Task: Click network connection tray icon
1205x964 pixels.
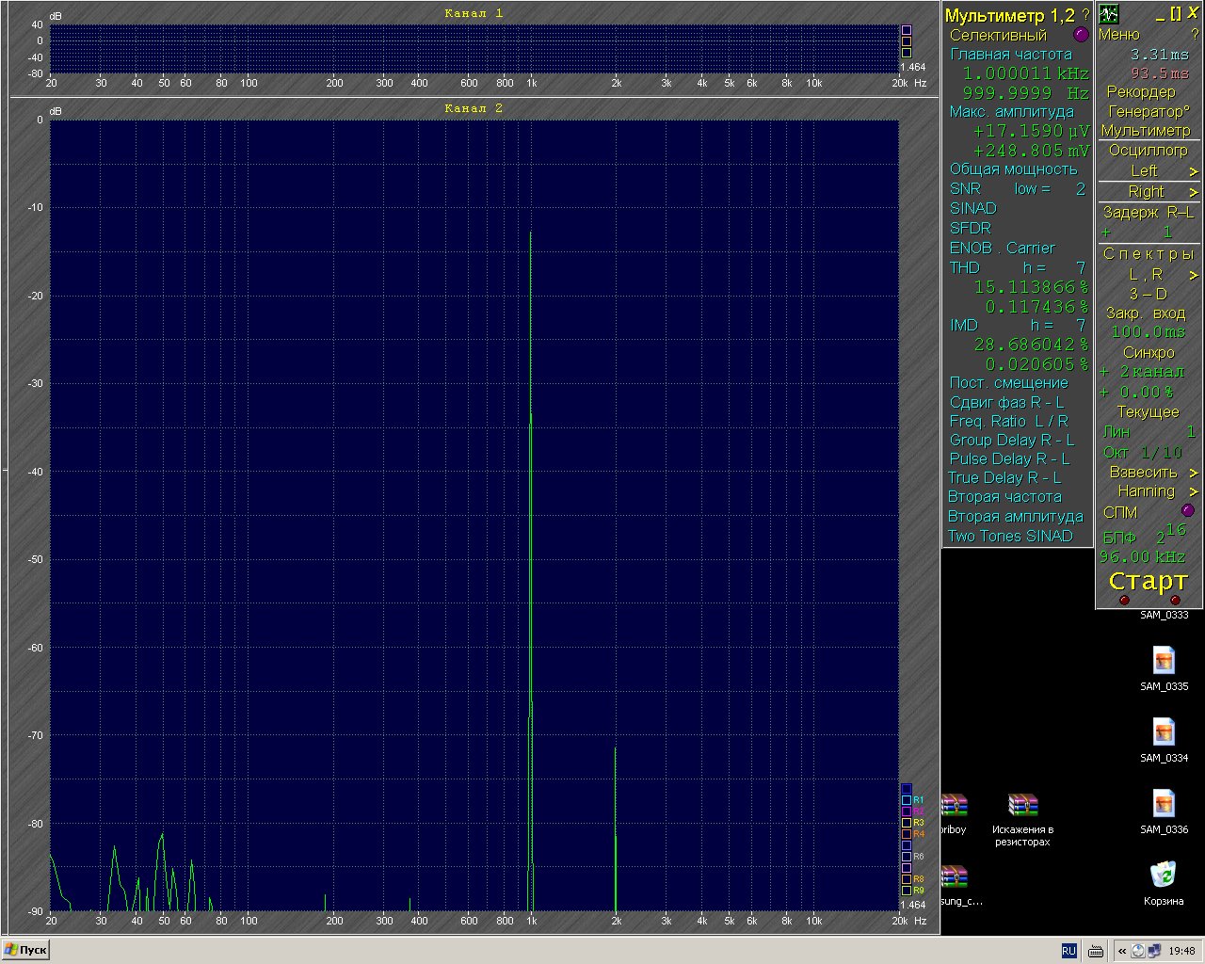Action: [1154, 951]
